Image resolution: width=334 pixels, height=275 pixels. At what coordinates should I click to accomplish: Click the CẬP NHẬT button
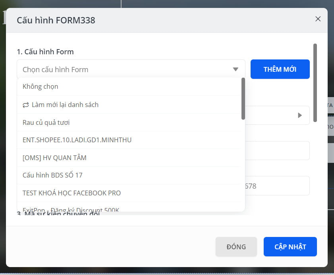(x=290, y=247)
